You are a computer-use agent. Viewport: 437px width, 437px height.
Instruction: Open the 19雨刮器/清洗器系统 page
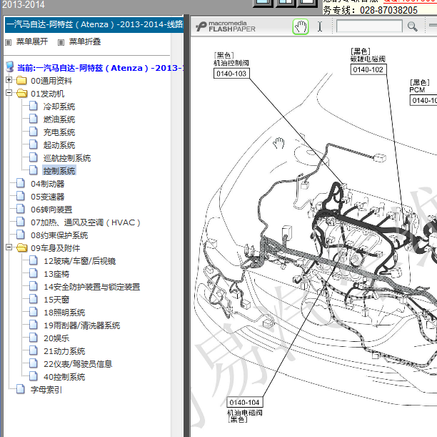pyautogui.click(x=82, y=325)
